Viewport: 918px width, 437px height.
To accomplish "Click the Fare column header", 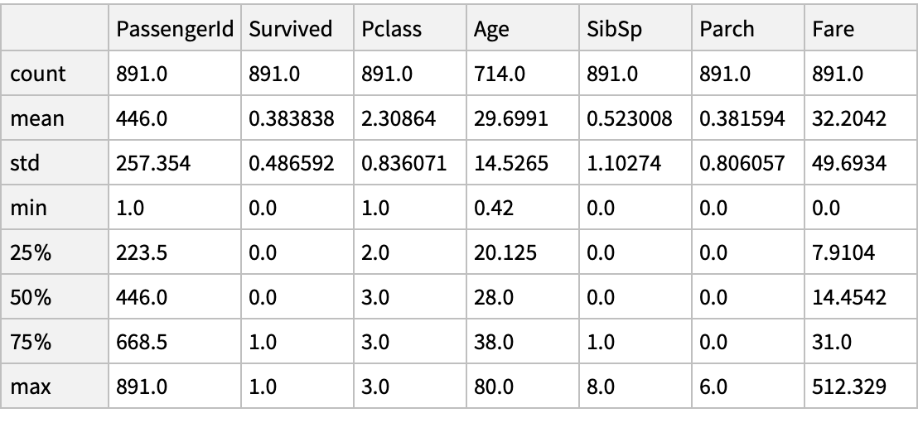I will [834, 29].
